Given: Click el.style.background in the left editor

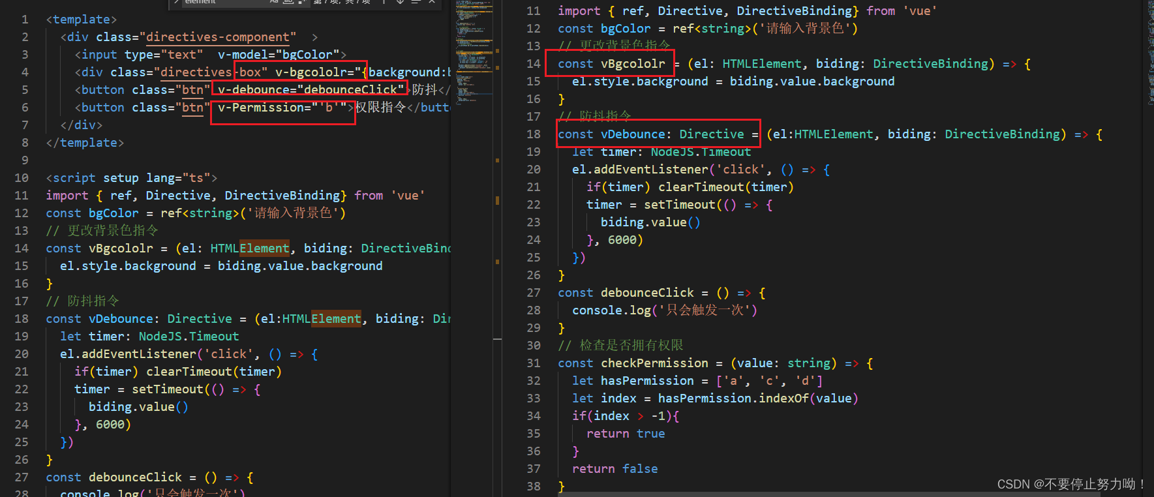Looking at the screenshot, I should coord(128,266).
